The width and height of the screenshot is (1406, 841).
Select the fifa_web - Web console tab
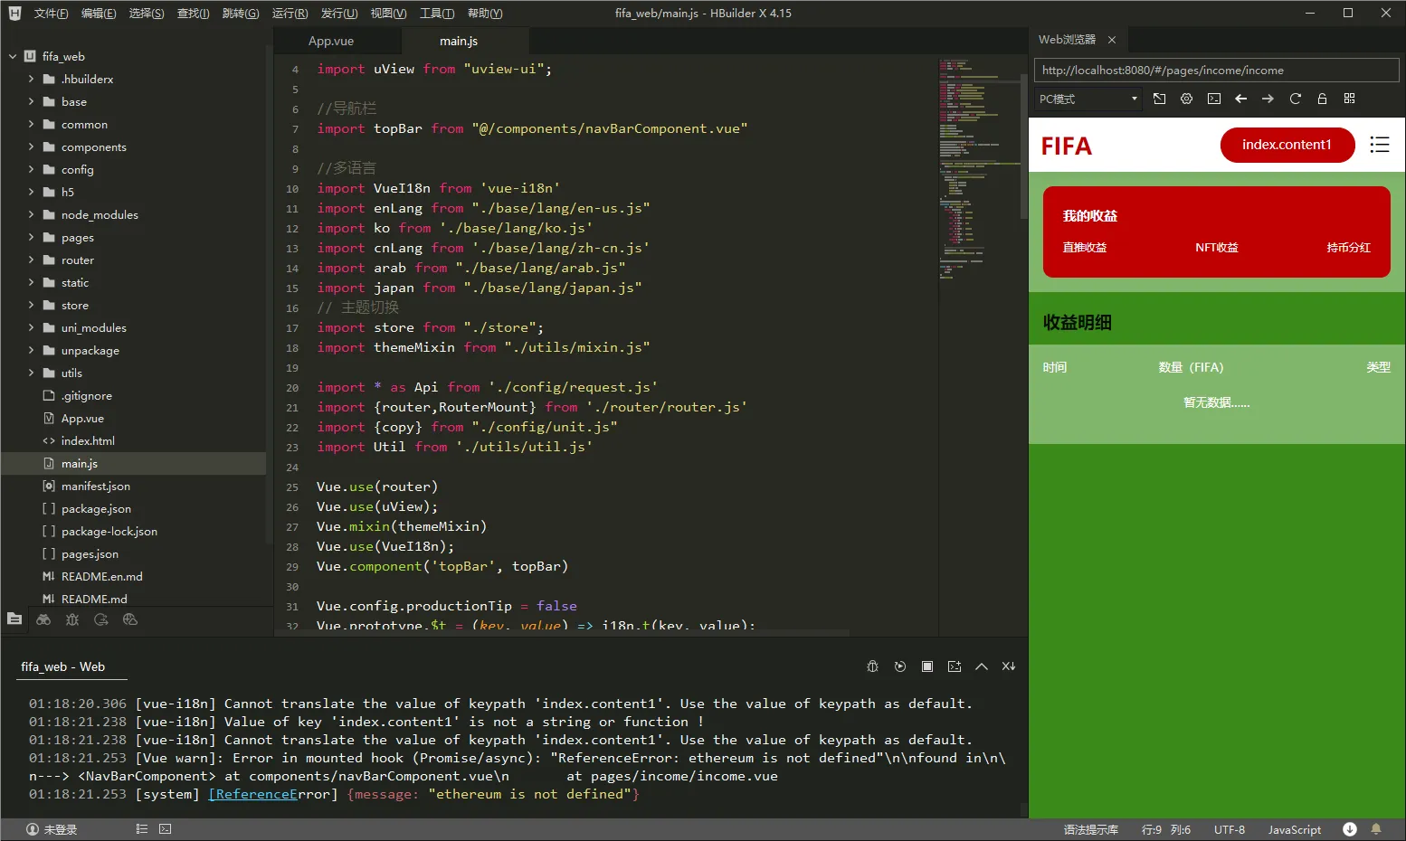point(63,666)
